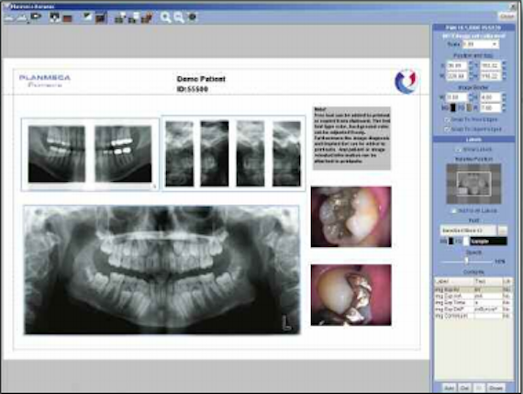Select the large panoramic X-ray image
The width and height of the screenshot is (523, 394).
[x=161, y=270]
